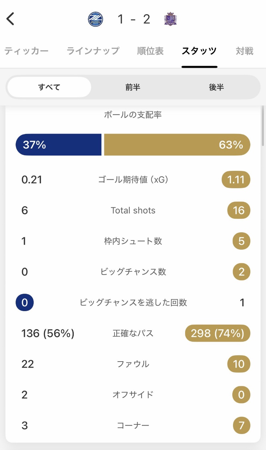Click the ゴール期待値 (xG) label
Screen dimensions: 266x450
point(133,180)
